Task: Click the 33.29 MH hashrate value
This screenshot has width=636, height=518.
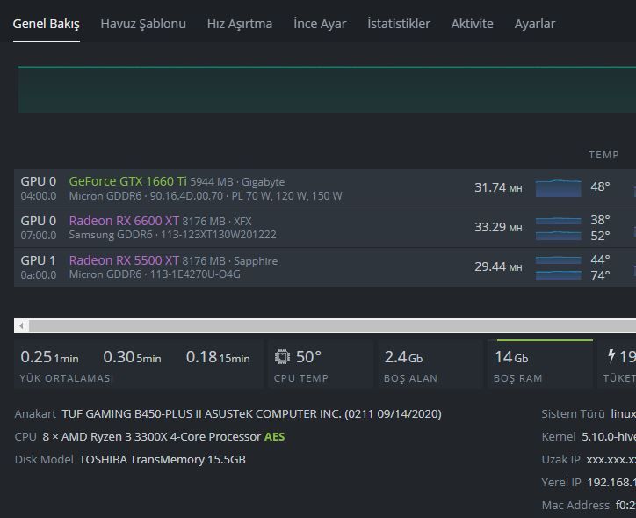Action: coord(498,227)
